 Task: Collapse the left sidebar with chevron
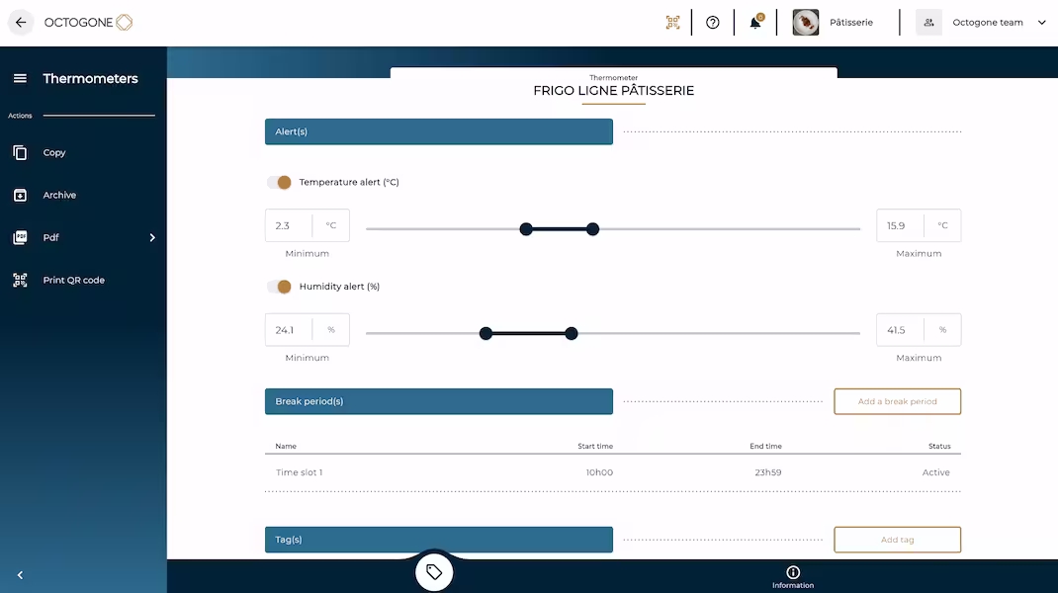(x=20, y=575)
